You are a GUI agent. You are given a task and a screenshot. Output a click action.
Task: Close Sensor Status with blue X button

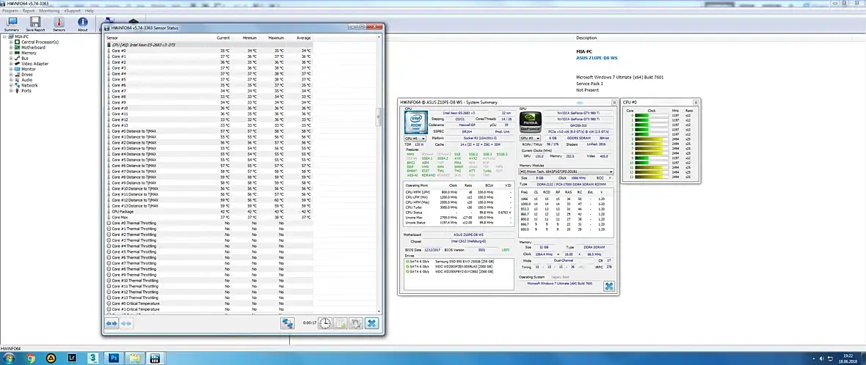(371, 323)
